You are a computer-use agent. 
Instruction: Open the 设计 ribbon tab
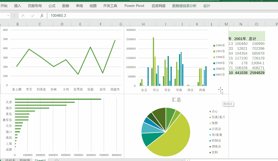click(x=206, y=6)
